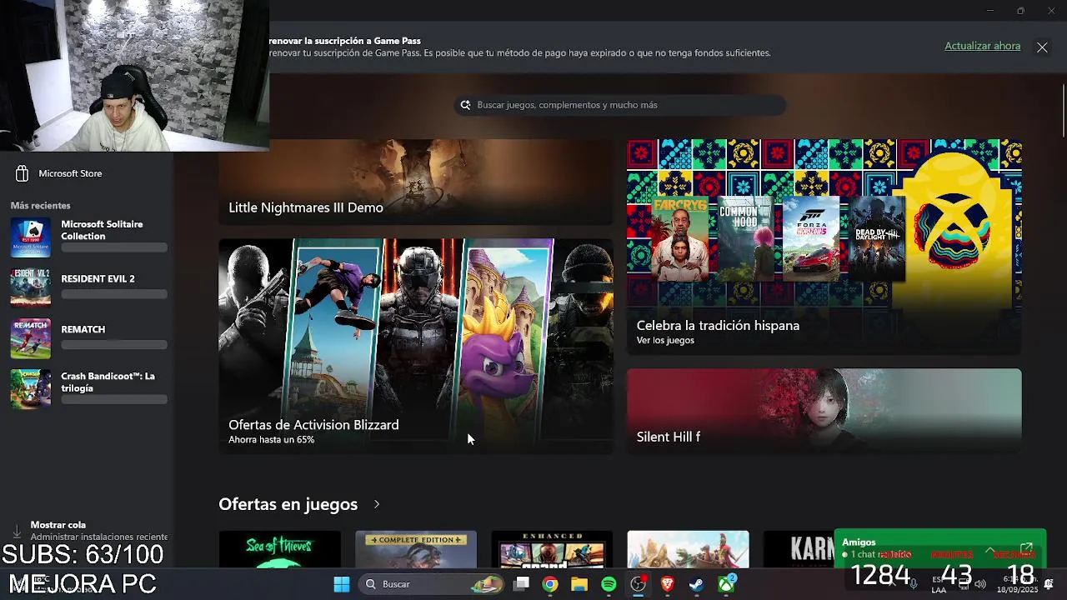This screenshot has height=600, width=1067.
Task: Open RESIDENT EVIL 2 from recent games
Action: pos(88,287)
